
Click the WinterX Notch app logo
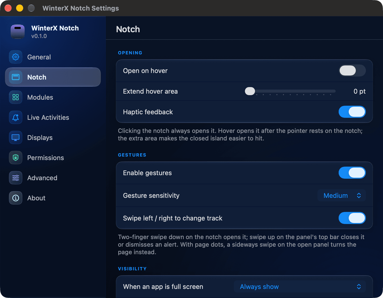click(18, 32)
